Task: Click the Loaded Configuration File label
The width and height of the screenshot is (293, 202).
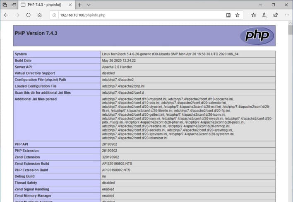Action: click(36, 86)
